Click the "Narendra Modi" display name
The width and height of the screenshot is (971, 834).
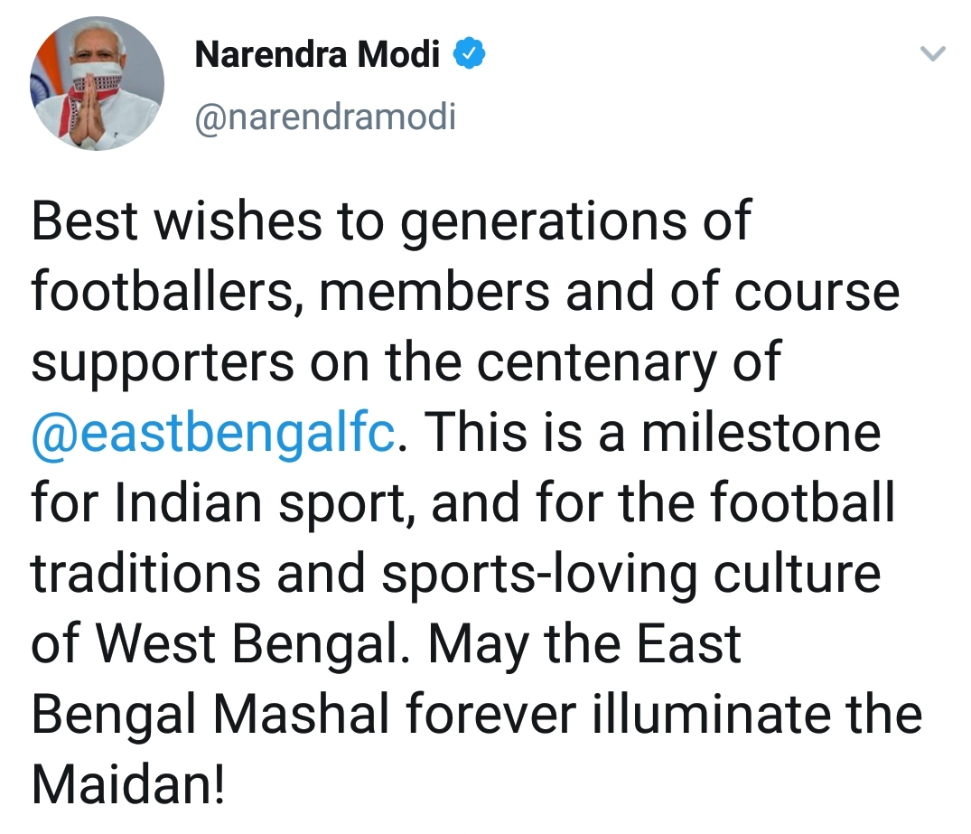tap(317, 56)
